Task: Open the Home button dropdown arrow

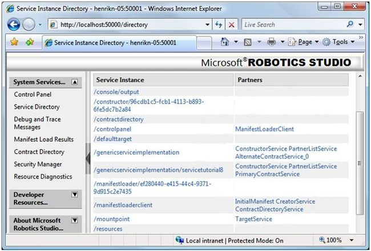Action: (x=236, y=42)
